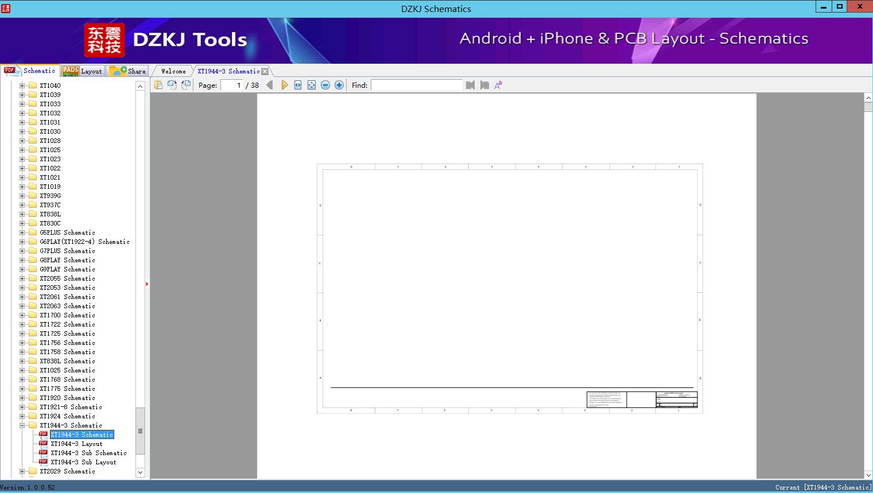
Task: Expand the G6PLAY(XT1922-4) Schematic folder
Action: 22,242
